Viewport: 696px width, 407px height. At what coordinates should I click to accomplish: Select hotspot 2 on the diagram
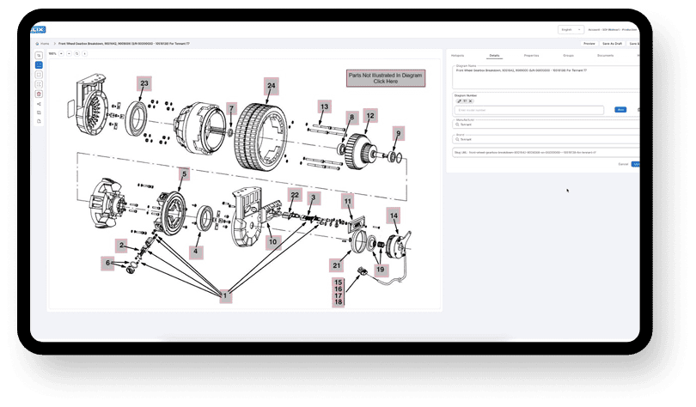121,246
